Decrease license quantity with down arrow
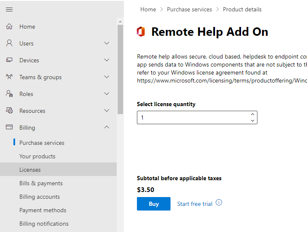The width and height of the screenshot is (307, 232). point(252,121)
